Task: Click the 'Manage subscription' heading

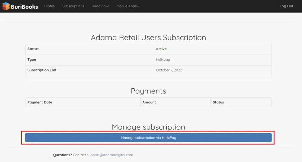Action: pyautogui.click(x=148, y=127)
